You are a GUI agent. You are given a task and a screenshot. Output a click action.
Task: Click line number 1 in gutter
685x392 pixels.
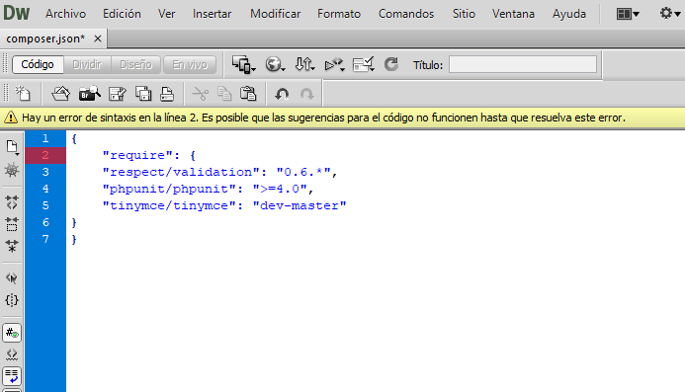(45, 139)
